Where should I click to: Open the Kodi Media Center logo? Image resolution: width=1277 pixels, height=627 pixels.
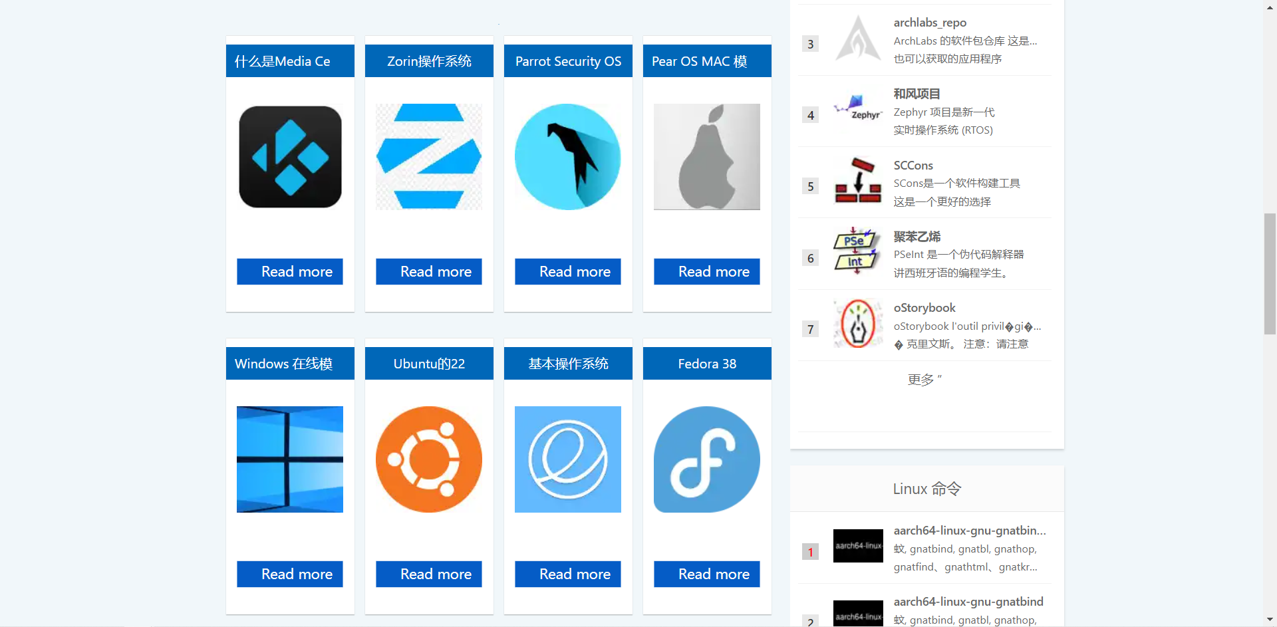point(290,157)
